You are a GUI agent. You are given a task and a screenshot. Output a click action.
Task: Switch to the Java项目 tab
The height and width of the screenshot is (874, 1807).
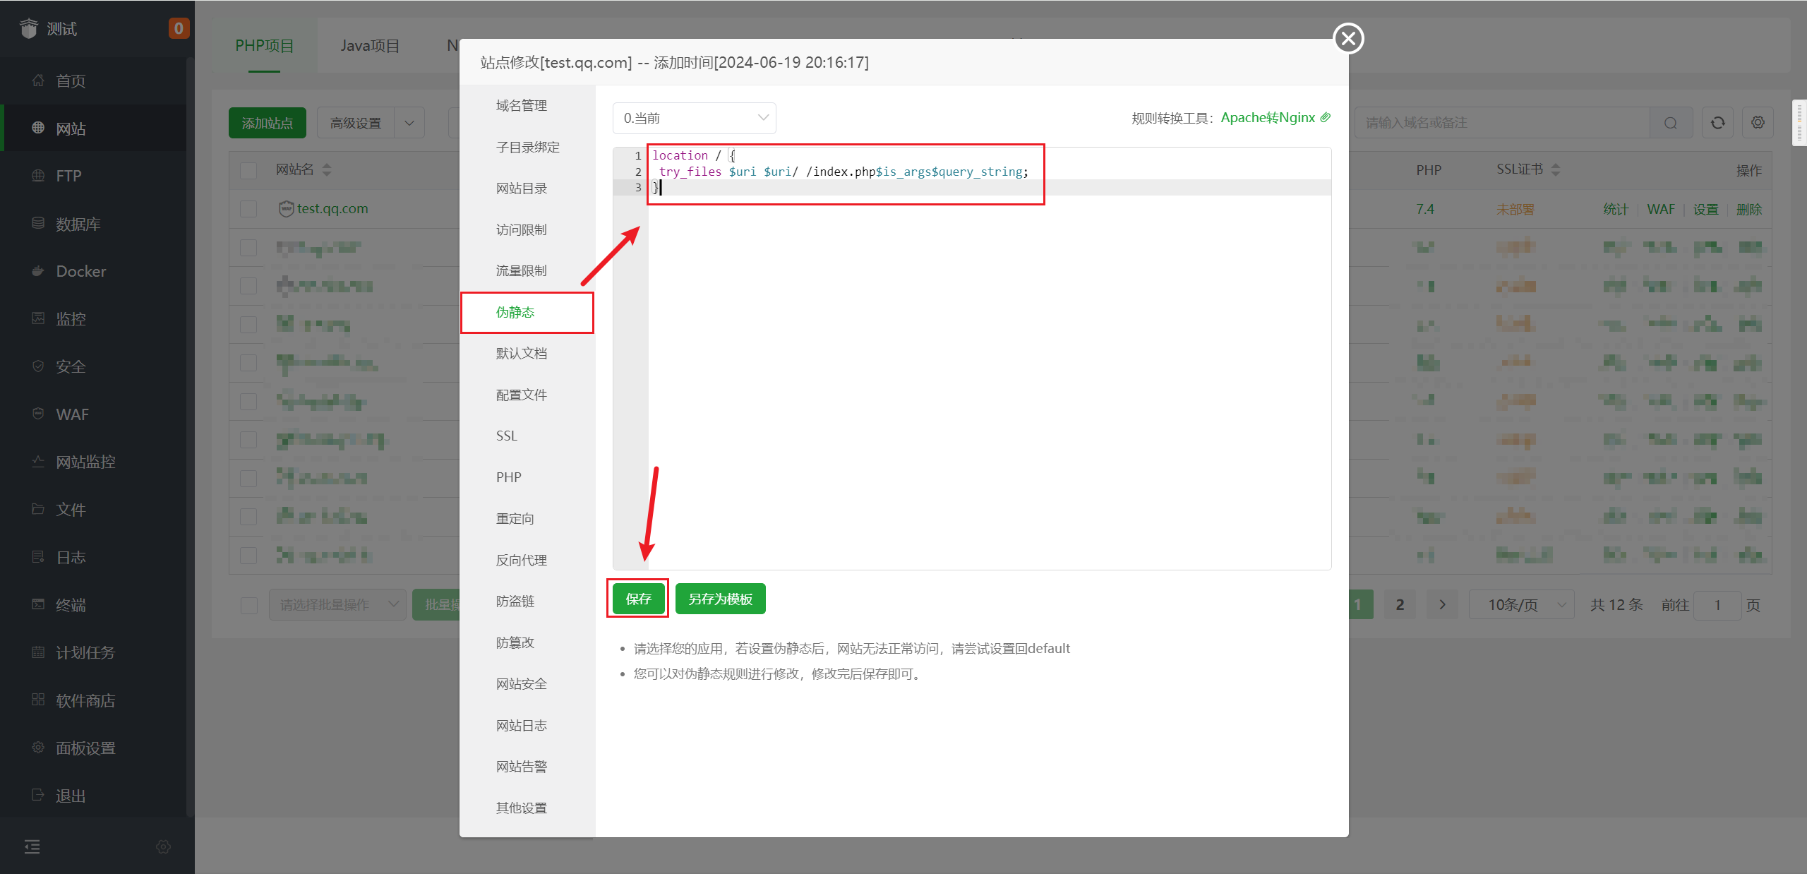point(370,46)
